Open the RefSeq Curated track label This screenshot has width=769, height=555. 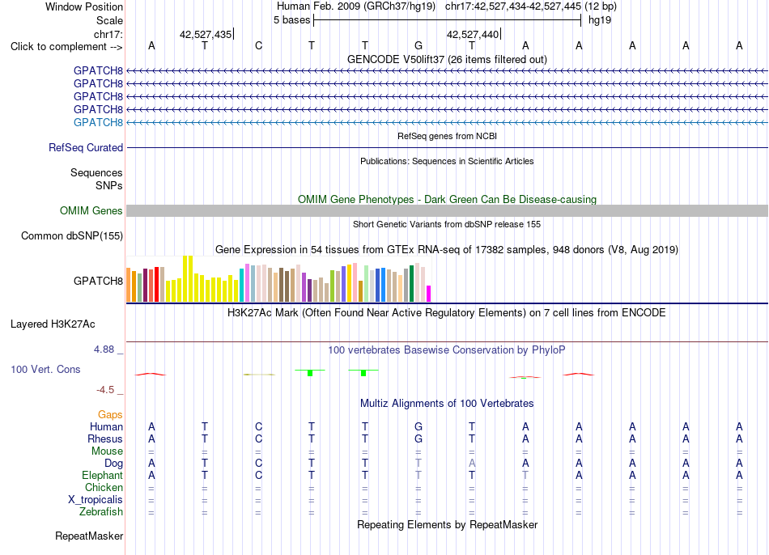pos(86,147)
